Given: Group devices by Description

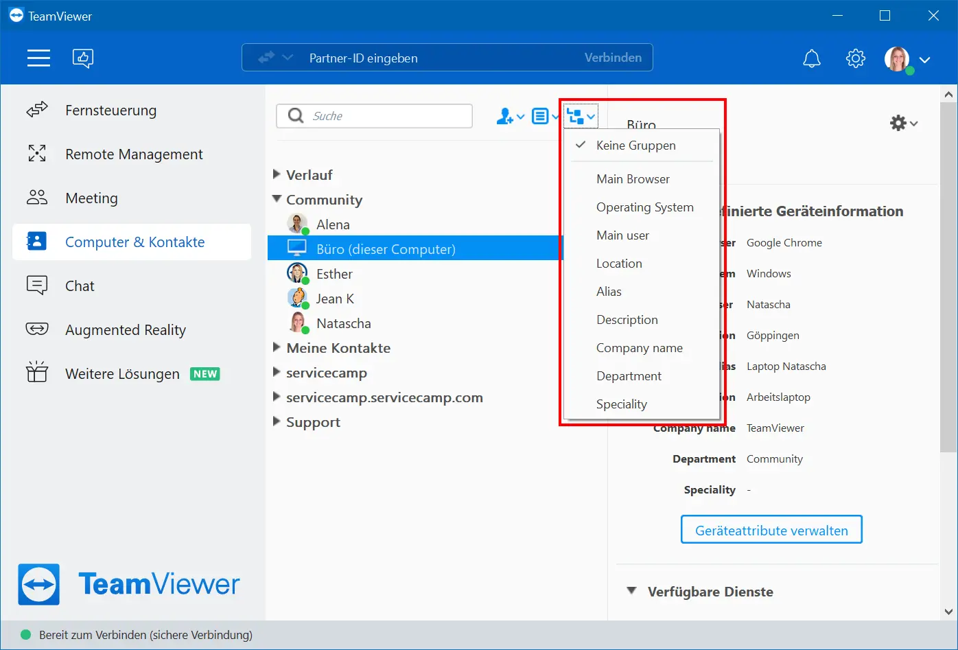Looking at the screenshot, I should [642, 320].
